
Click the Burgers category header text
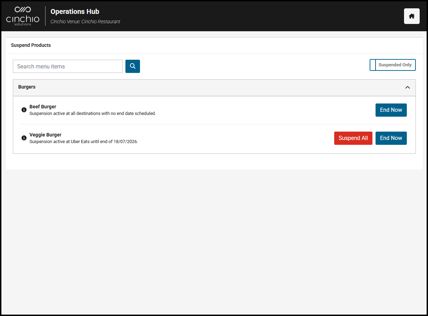point(27,87)
